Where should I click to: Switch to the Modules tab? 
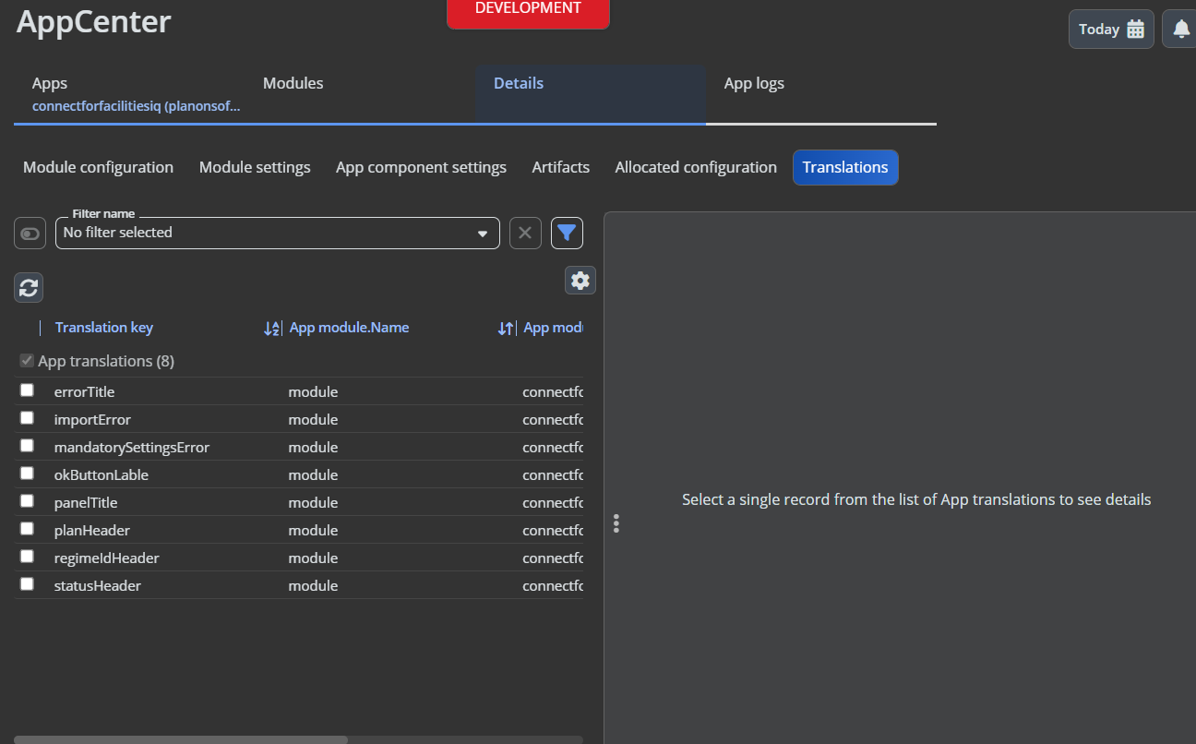[x=360, y=93]
